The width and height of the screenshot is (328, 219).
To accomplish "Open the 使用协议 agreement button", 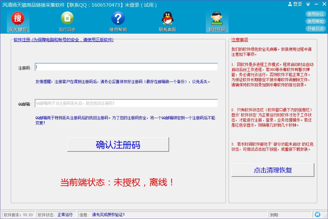I will point(315,14).
